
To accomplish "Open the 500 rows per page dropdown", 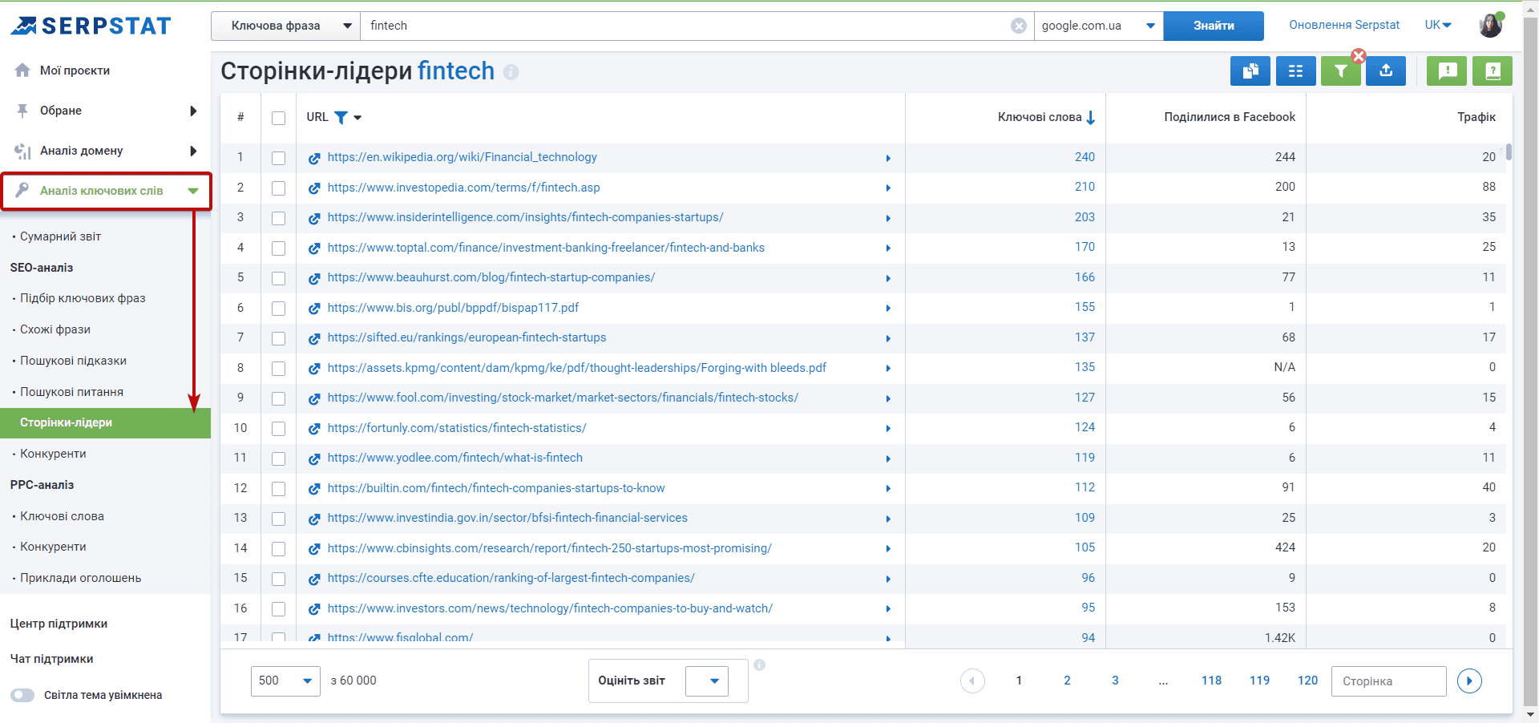I will (285, 681).
